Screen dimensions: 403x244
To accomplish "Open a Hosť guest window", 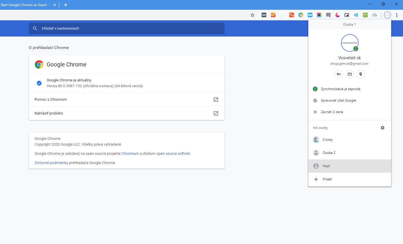I will (350, 166).
